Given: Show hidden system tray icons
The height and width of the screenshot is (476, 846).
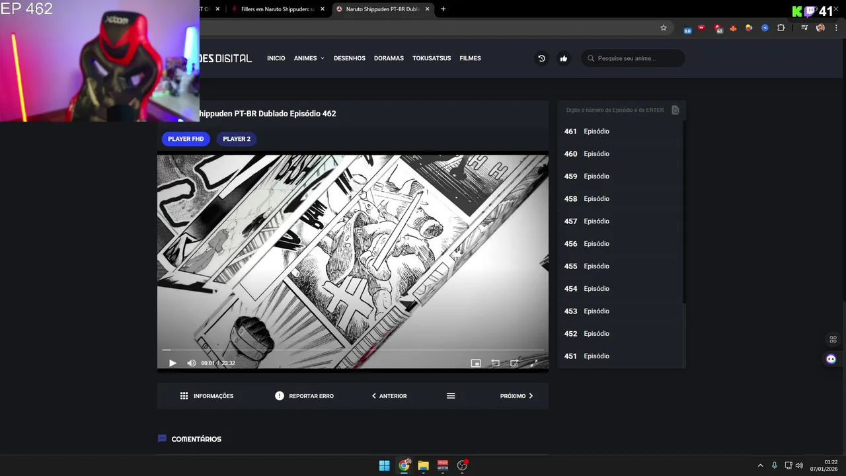Looking at the screenshot, I should click(760, 465).
